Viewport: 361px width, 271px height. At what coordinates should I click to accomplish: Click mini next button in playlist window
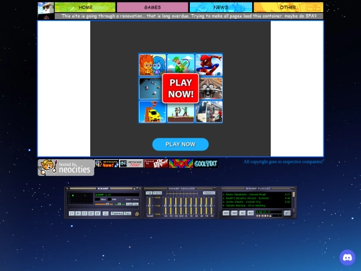click(268, 215)
